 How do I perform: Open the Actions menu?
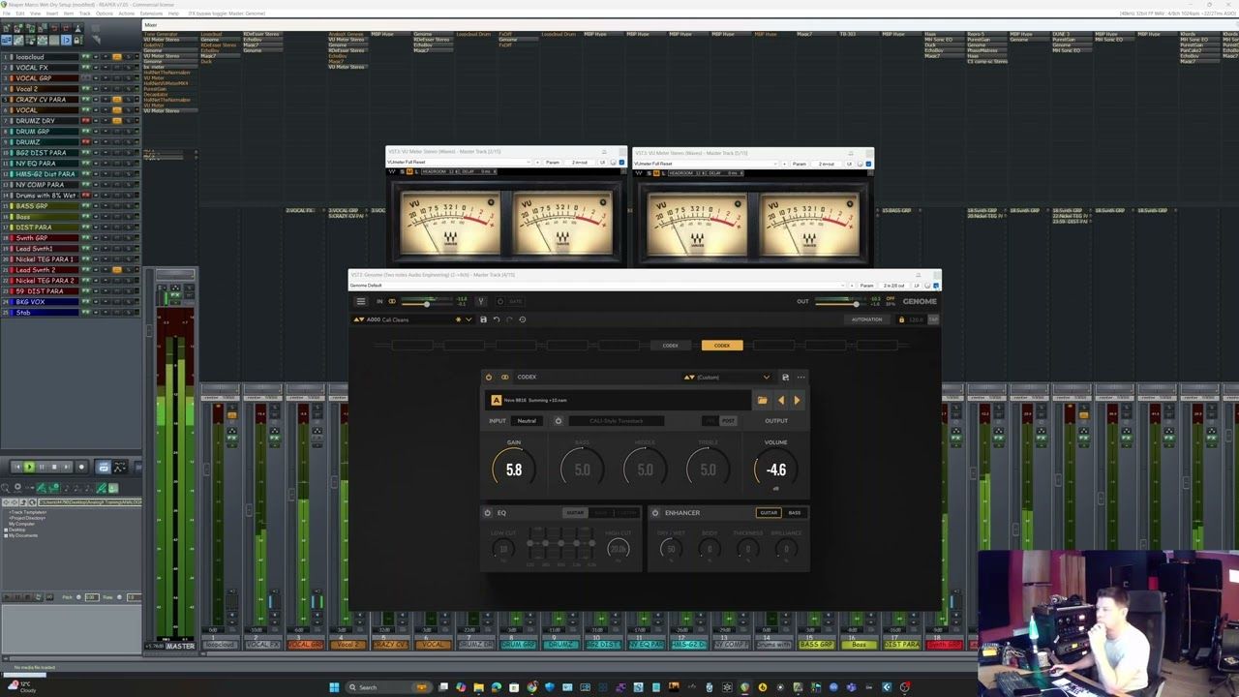tap(127, 14)
